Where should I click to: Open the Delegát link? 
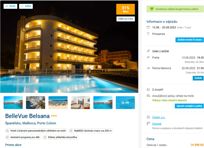click(x=157, y=124)
